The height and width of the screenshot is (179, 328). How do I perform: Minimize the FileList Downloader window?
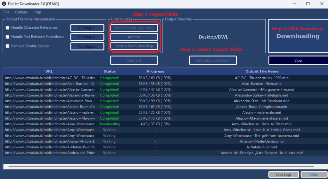294,4
